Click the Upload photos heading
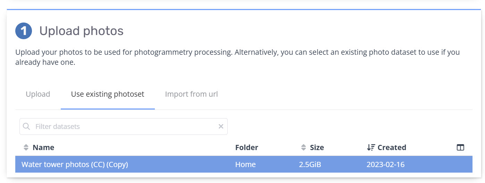The width and height of the screenshot is (485, 183). [x=81, y=31]
